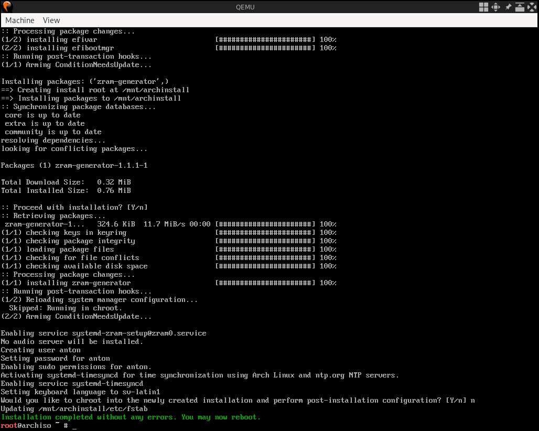
Task: Click 'Installing packages to /mnt/archinstall' line
Action: 91,98
